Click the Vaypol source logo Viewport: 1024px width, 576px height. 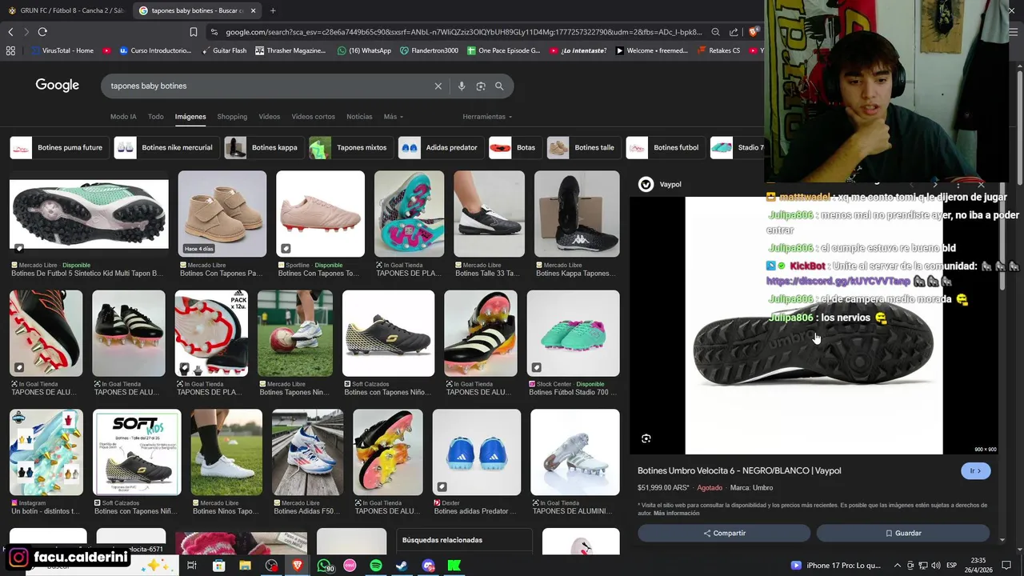646,184
